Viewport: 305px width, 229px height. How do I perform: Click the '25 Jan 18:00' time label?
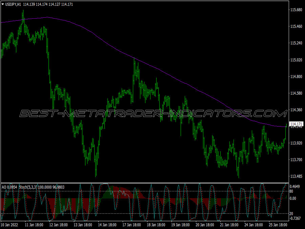[x=278, y=225]
